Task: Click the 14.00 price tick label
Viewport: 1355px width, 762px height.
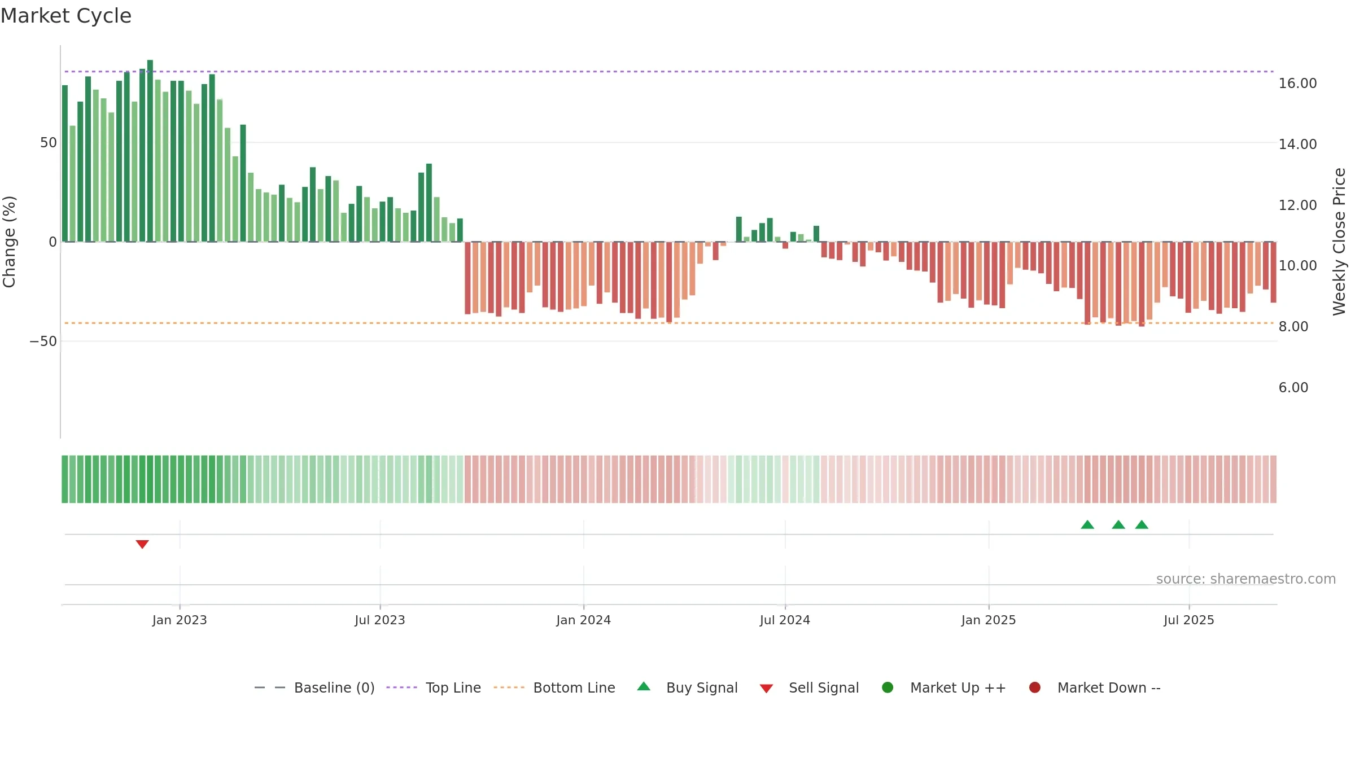Action: 1297,144
